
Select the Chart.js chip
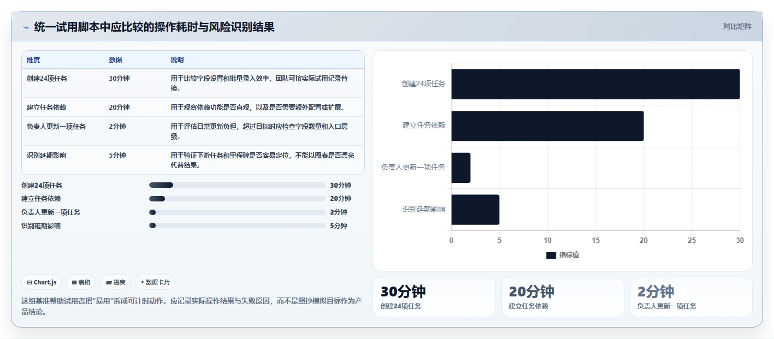coord(42,282)
